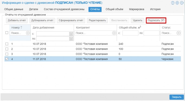Click the Подписан status in row 1

pyautogui.click(x=168, y=44)
